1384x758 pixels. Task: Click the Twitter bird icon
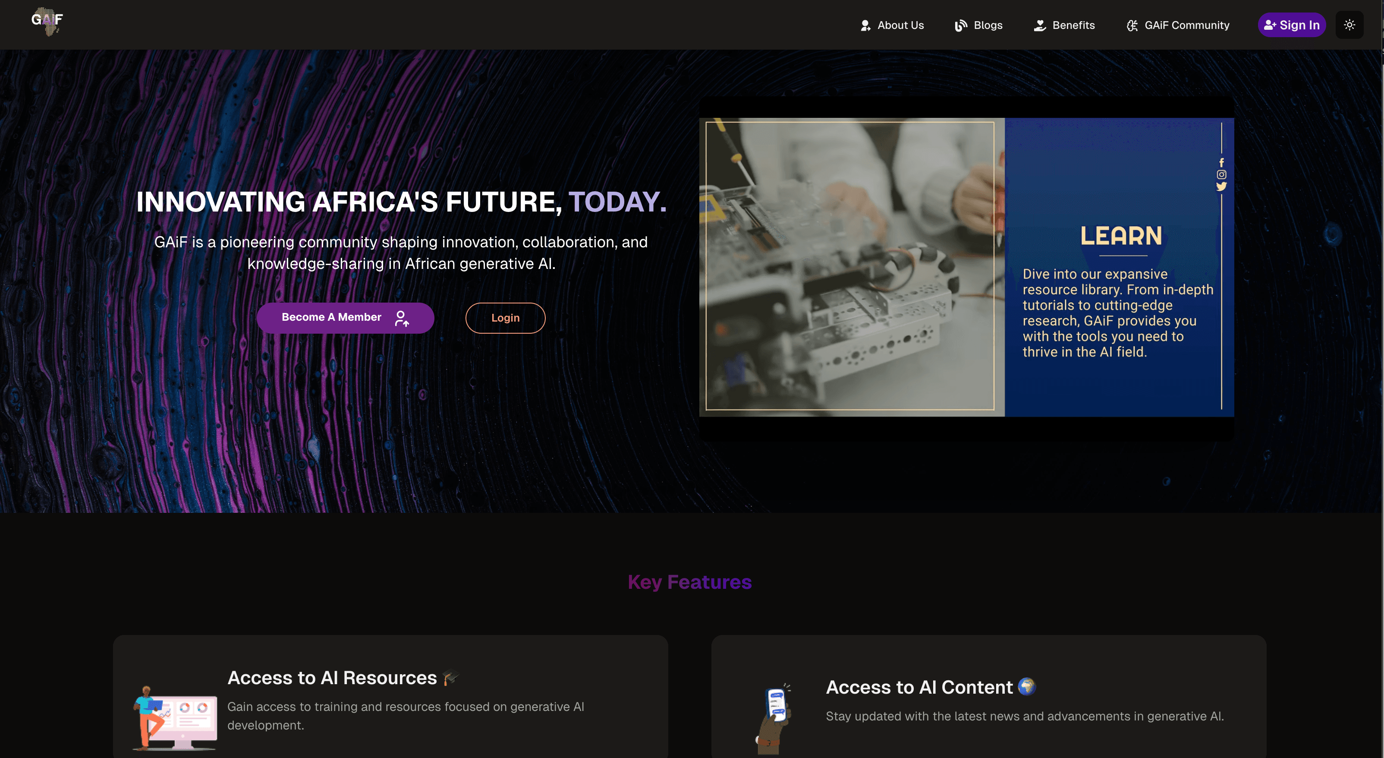click(x=1221, y=186)
